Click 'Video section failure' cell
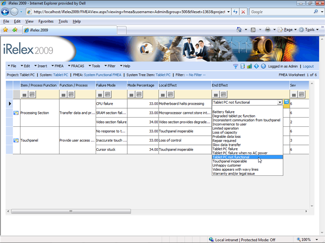 point(111,122)
